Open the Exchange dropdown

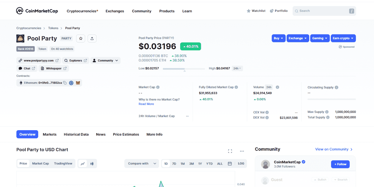(298, 38)
